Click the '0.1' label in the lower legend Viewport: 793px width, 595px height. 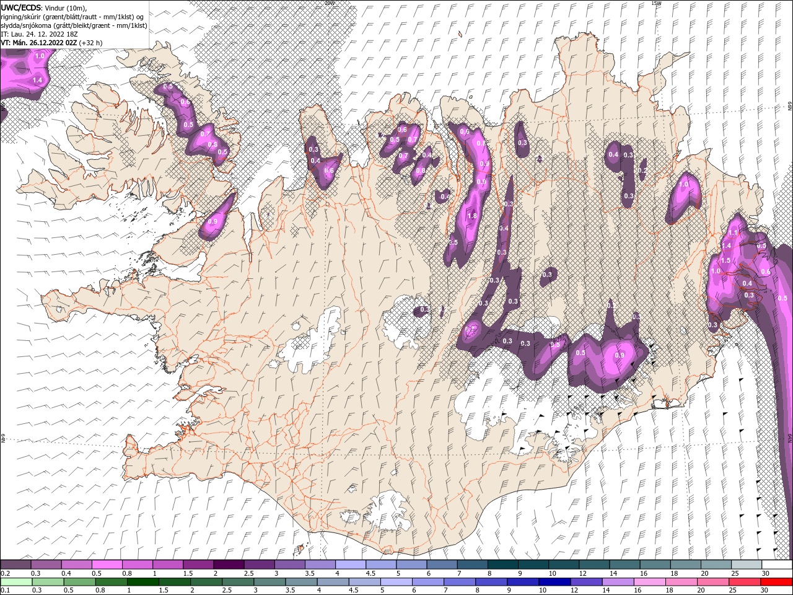click(4, 591)
